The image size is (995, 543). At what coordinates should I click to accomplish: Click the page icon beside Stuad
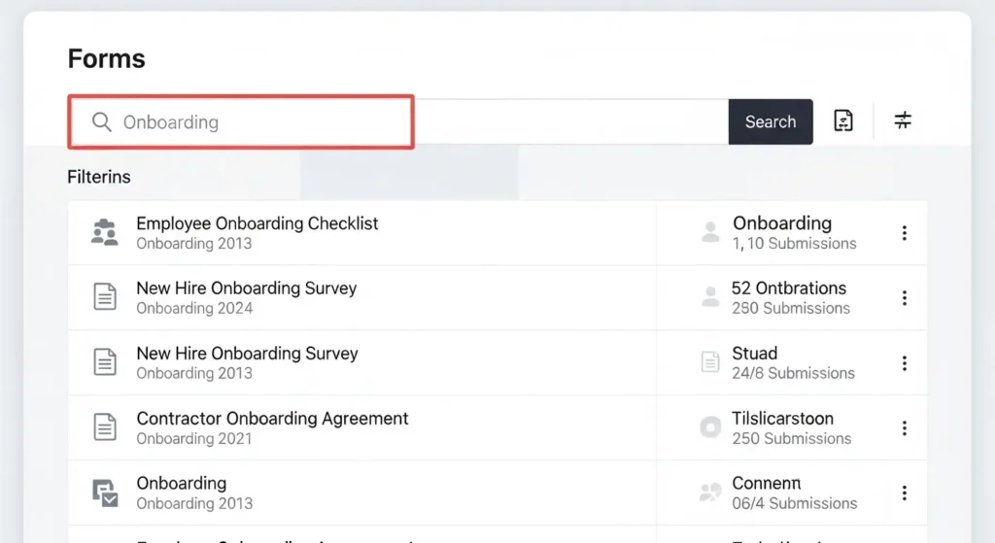click(710, 362)
